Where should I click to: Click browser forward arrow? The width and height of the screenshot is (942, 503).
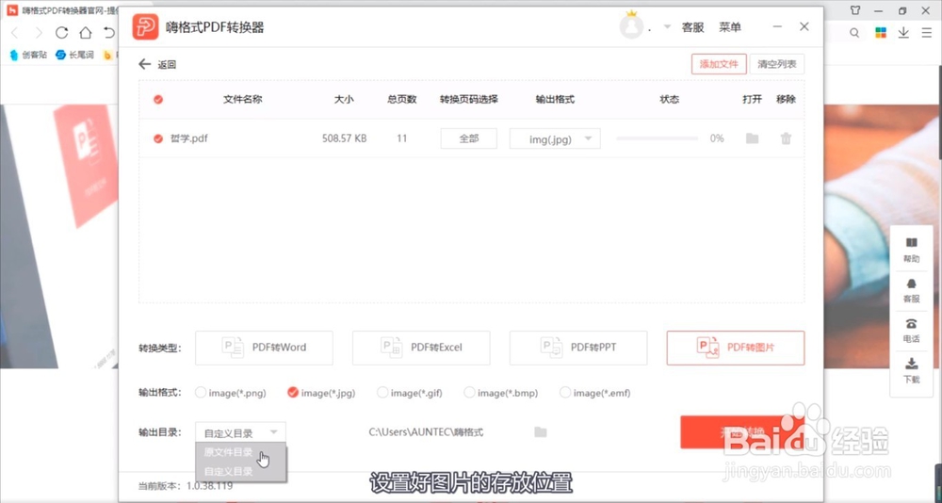[x=39, y=32]
